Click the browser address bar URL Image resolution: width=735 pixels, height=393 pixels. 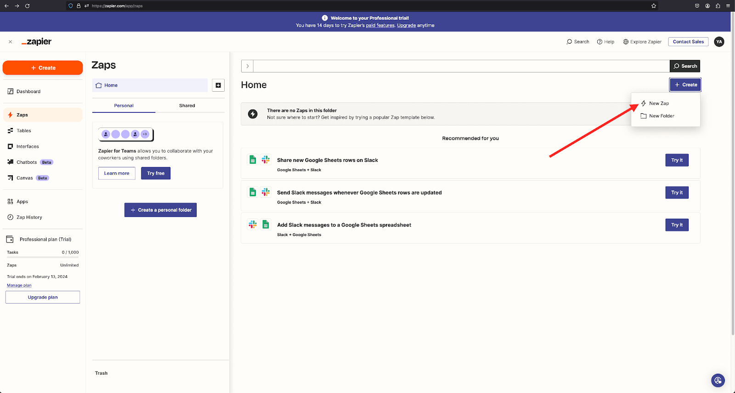click(117, 6)
